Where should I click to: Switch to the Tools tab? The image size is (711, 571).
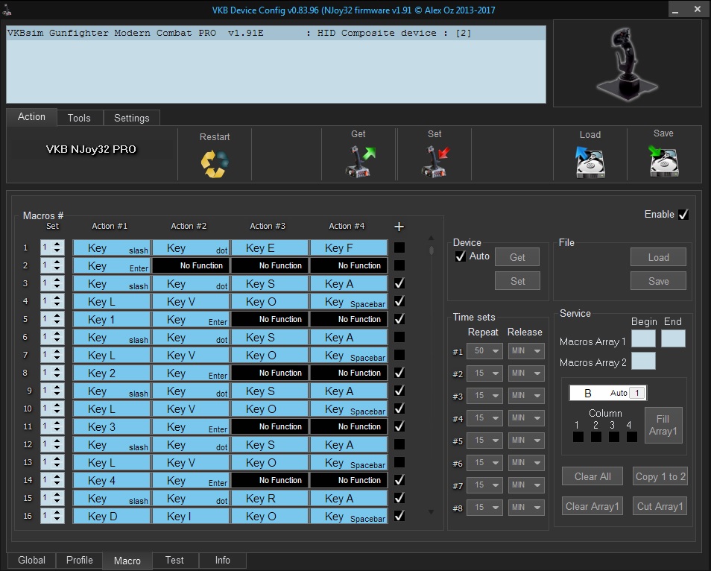(79, 118)
